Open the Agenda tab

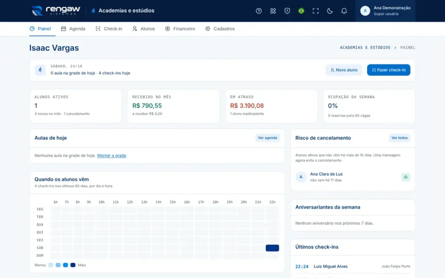pos(73,29)
